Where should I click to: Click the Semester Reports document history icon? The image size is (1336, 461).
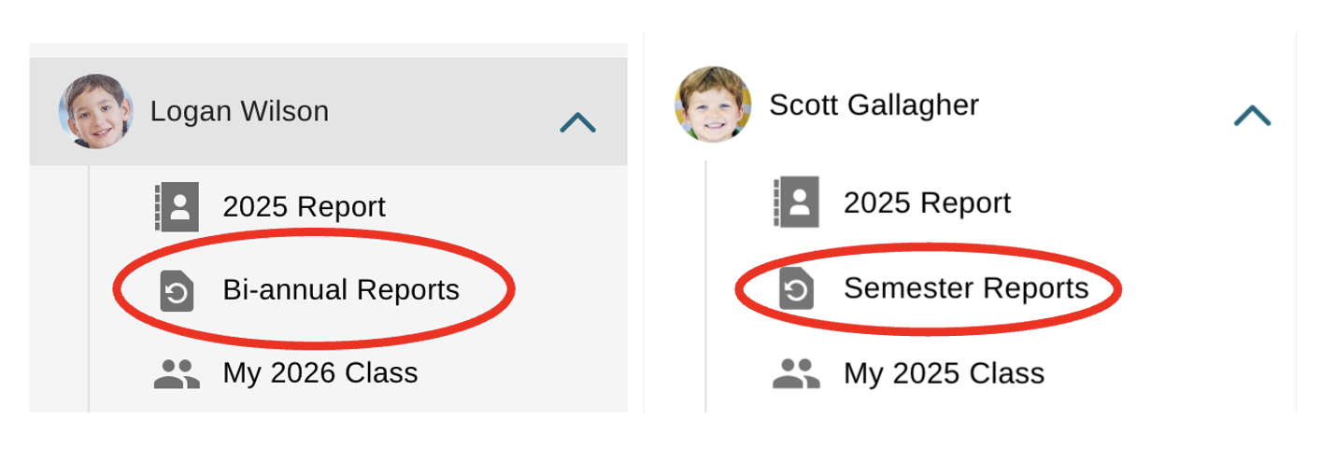[x=796, y=288]
